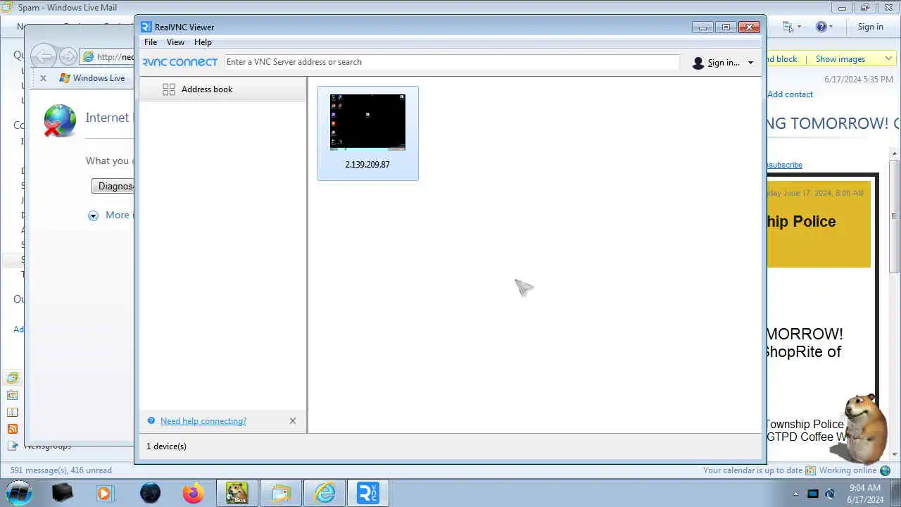Click the VNC Server address search field
The width and height of the screenshot is (901, 507).
[450, 62]
